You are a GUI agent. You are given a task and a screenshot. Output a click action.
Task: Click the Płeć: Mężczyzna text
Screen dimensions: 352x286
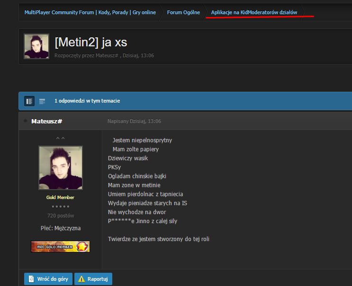[x=61, y=228]
